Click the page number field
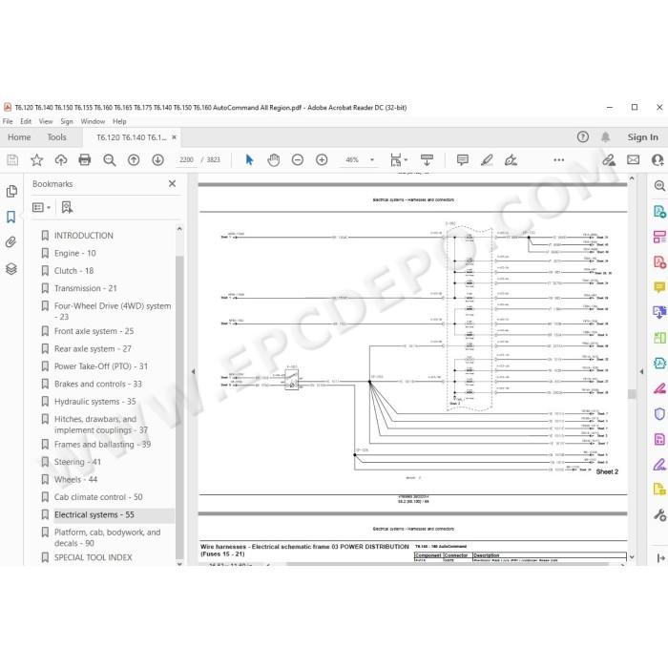Viewport: 668px width, 668px height. 187,160
